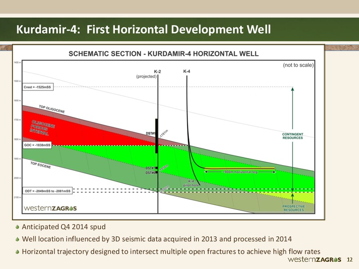
Task: Click the DST#6 marker label
Action: (150, 173)
